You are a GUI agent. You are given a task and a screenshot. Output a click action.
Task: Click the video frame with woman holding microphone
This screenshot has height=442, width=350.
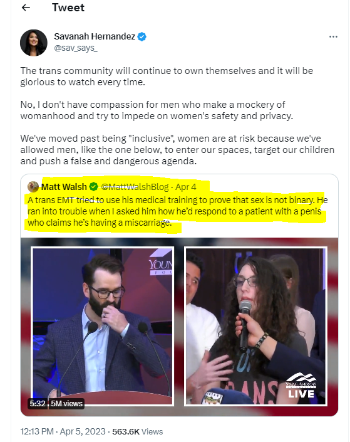coord(255,326)
